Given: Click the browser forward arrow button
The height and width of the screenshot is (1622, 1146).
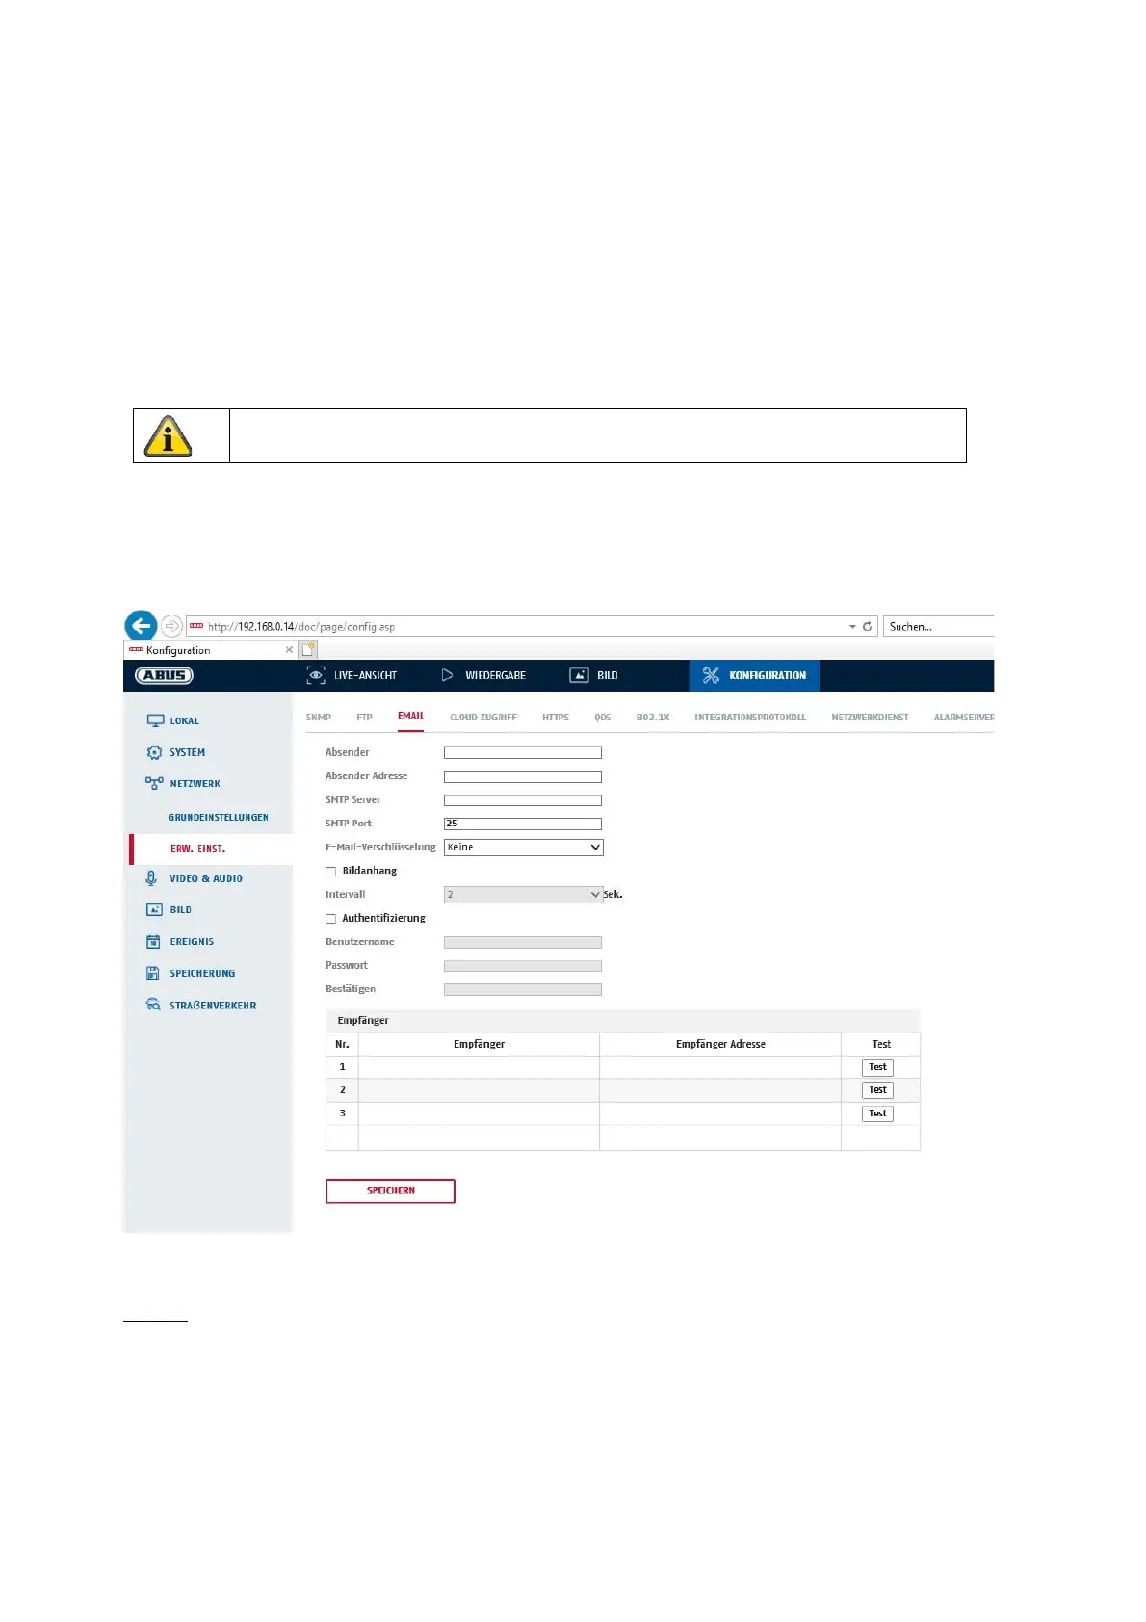Looking at the screenshot, I should pyautogui.click(x=171, y=626).
